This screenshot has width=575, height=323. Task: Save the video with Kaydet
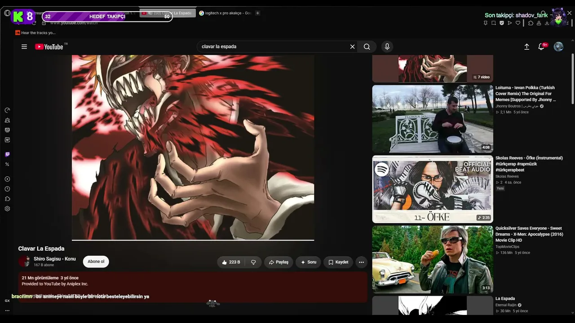pos(338,262)
